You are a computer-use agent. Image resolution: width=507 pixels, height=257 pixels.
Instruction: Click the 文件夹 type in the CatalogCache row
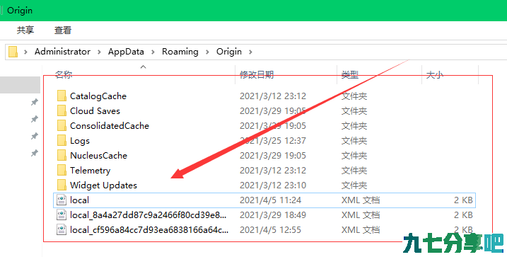pyautogui.click(x=354, y=96)
